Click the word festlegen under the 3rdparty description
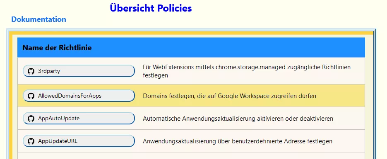 click(155, 75)
